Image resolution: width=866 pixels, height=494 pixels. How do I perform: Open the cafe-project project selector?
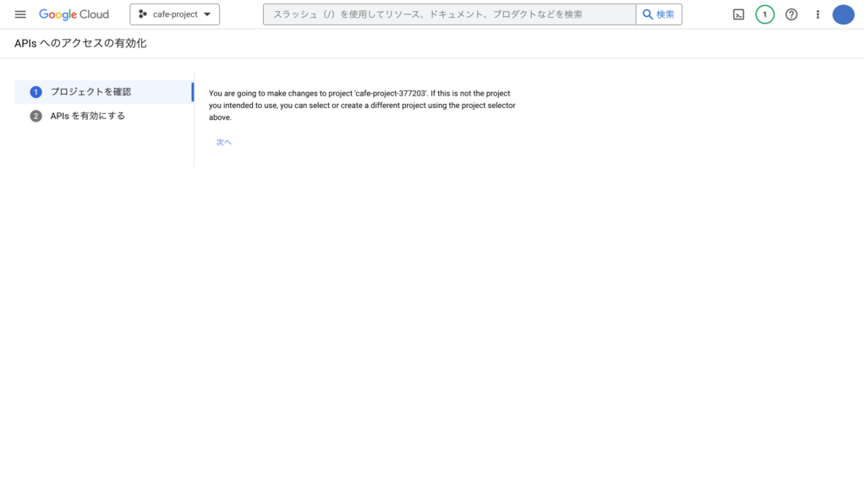click(x=174, y=14)
